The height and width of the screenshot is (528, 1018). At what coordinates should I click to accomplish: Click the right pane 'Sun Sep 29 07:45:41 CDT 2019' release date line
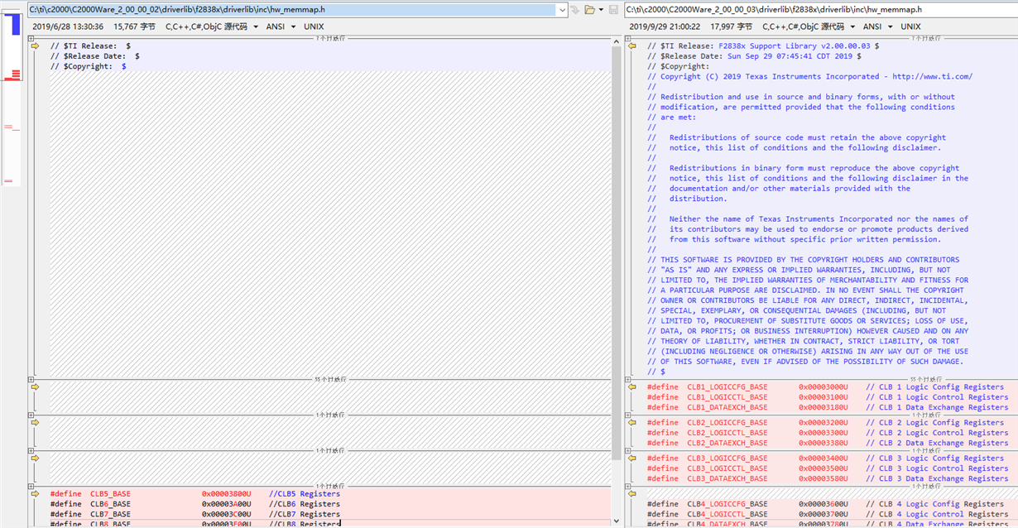tap(754, 56)
